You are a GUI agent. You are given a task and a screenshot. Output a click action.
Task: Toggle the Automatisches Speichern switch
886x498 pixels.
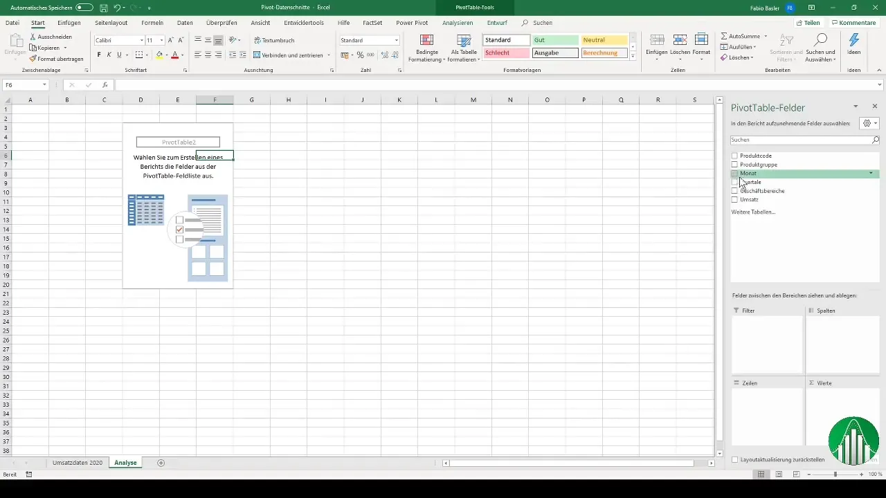point(84,7)
